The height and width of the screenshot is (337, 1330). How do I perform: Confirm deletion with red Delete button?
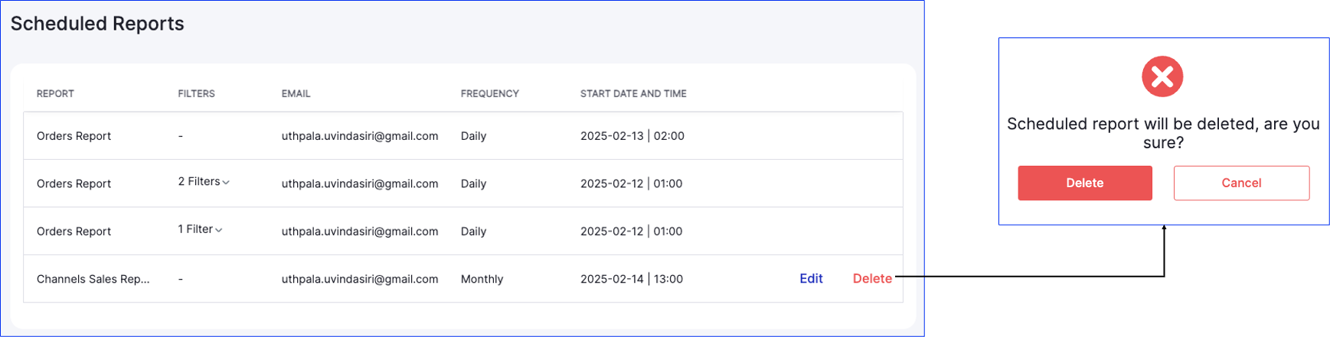(1084, 183)
